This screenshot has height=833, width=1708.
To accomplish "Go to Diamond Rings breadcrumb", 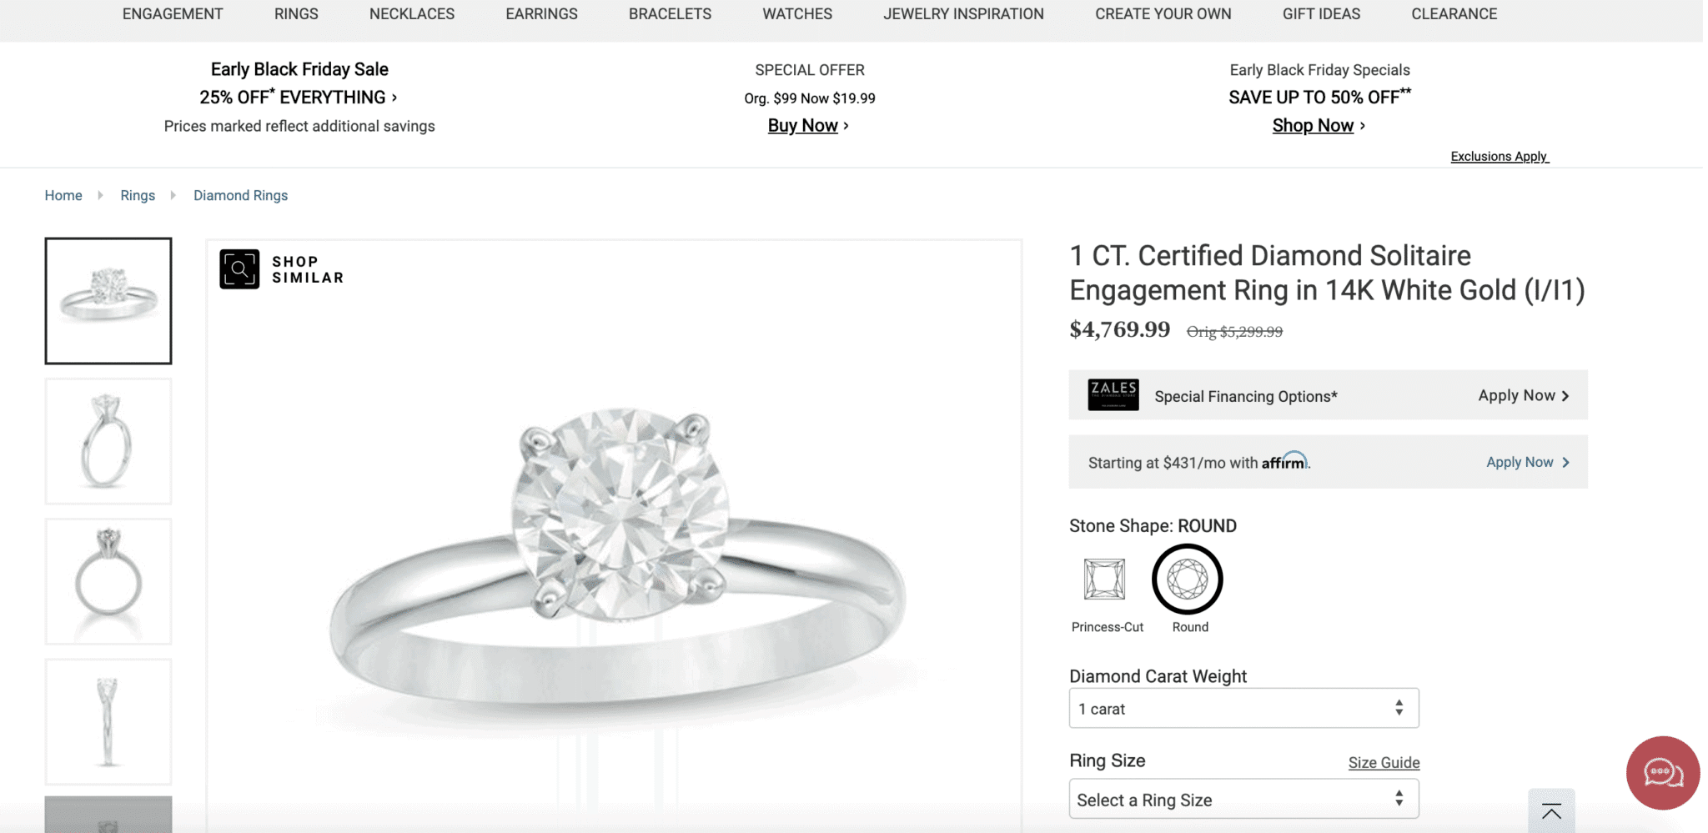I will point(240,195).
